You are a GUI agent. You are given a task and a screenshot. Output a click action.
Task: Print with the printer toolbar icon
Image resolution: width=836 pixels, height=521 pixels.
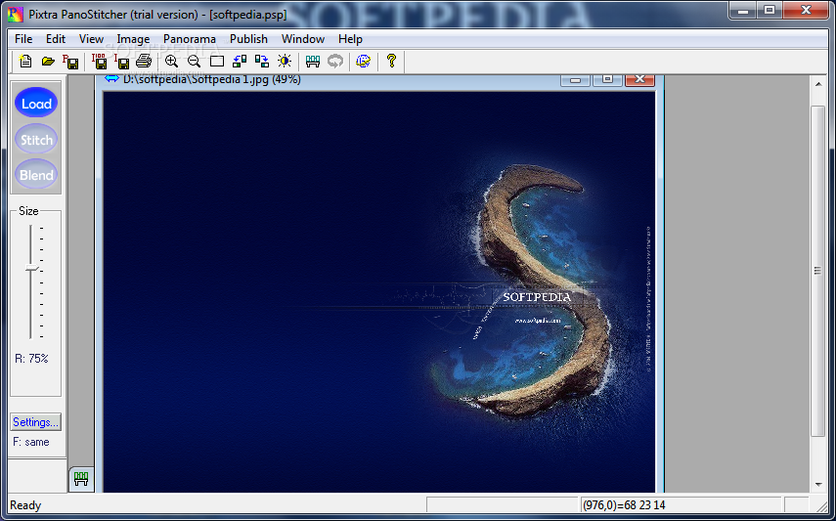(144, 62)
